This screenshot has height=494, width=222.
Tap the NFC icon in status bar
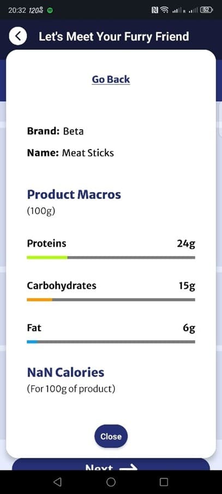pos(154,10)
